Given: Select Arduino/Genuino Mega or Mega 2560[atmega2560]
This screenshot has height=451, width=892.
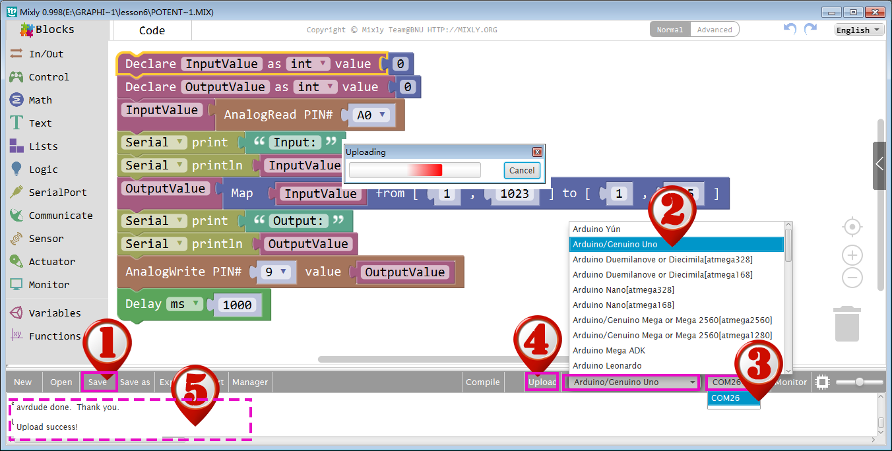Looking at the screenshot, I should 676,320.
